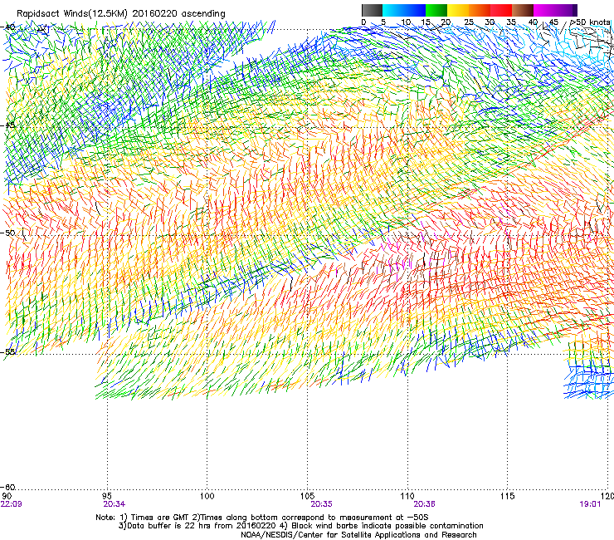The image size is (614, 540).
Task: Click the magenta 40-45 knots legend swatch
Action: [x=544, y=10]
